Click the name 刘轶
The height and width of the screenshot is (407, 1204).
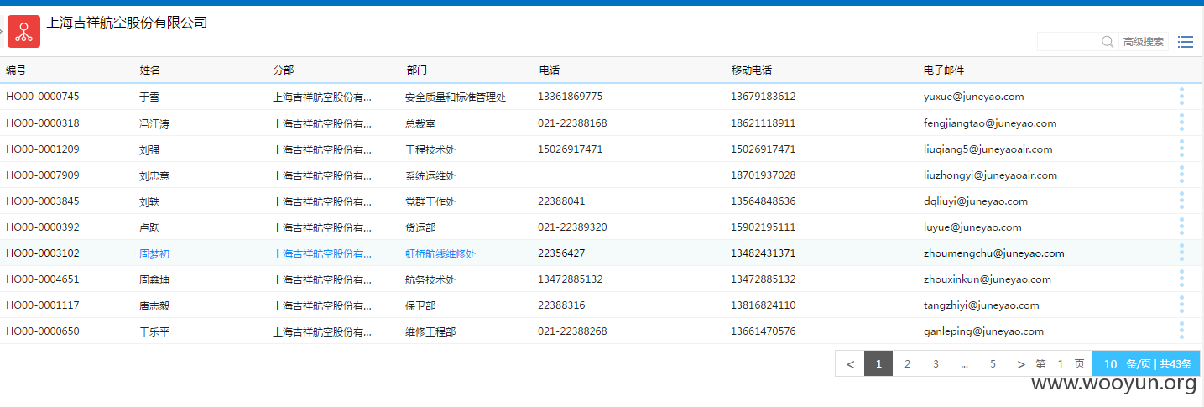tap(149, 201)
